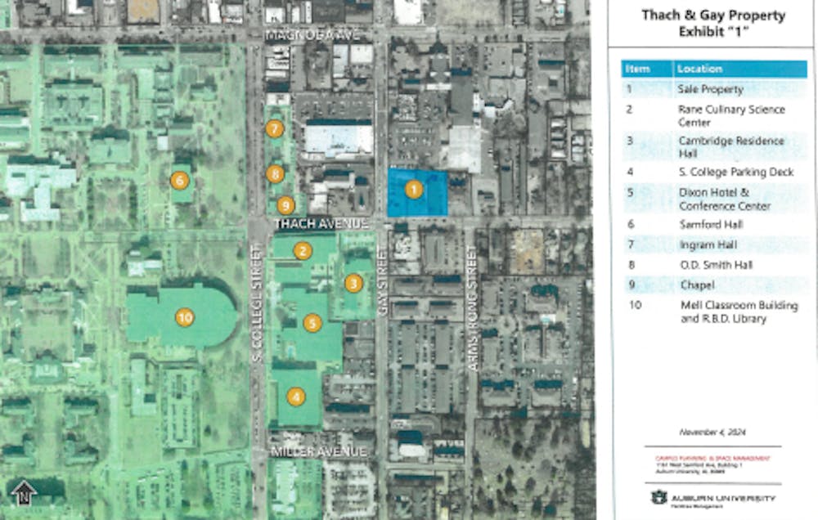Select map marker number 2
The image size is (818, 520).
pyautogui.click(x=303, y=251)
